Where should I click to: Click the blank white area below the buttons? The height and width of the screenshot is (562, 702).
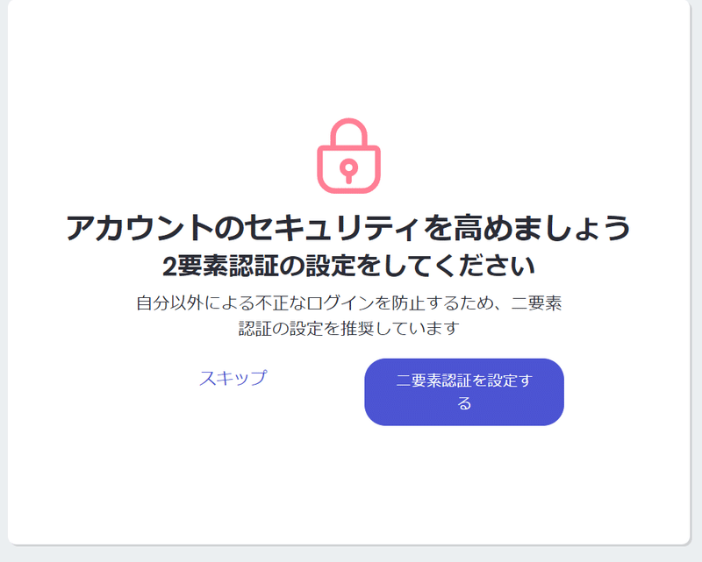(x=348, y=483)
